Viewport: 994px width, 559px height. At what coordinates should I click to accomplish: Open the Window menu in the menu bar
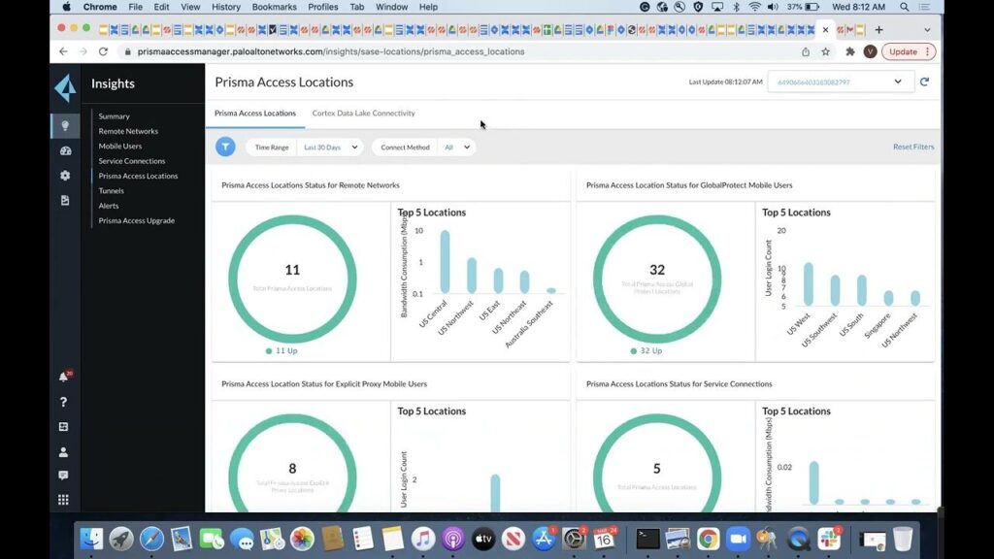pos(391,7)
